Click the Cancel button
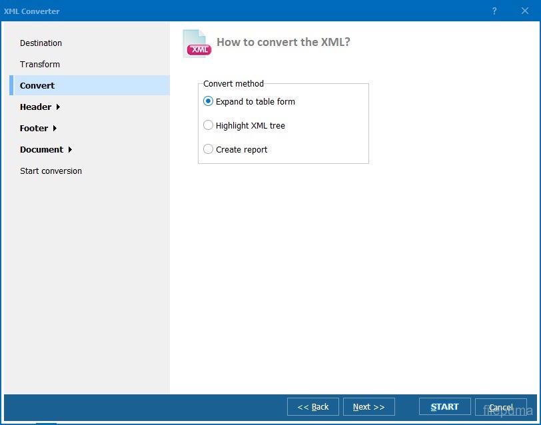Image resolution: width=541 pixels, height=425 pixels. coord(500,407)
